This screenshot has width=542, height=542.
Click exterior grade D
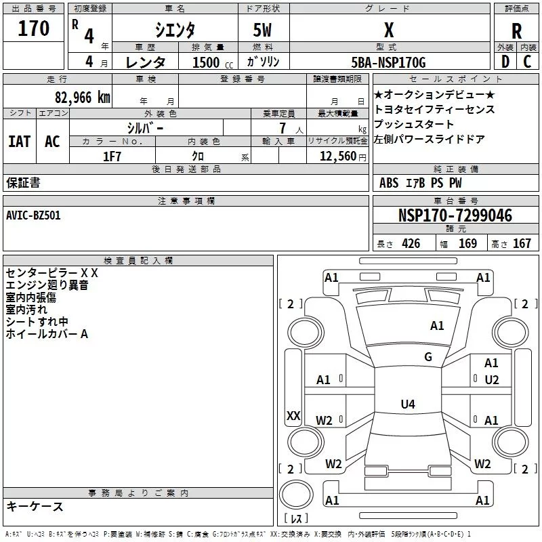(x=505, y=62)
